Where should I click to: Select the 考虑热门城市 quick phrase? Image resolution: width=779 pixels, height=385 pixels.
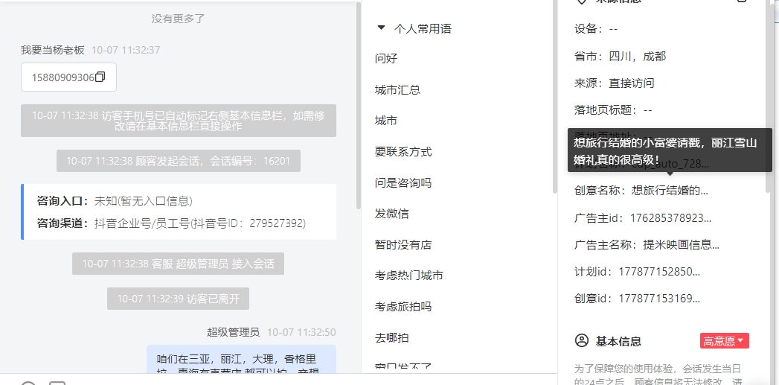point(409,276)
